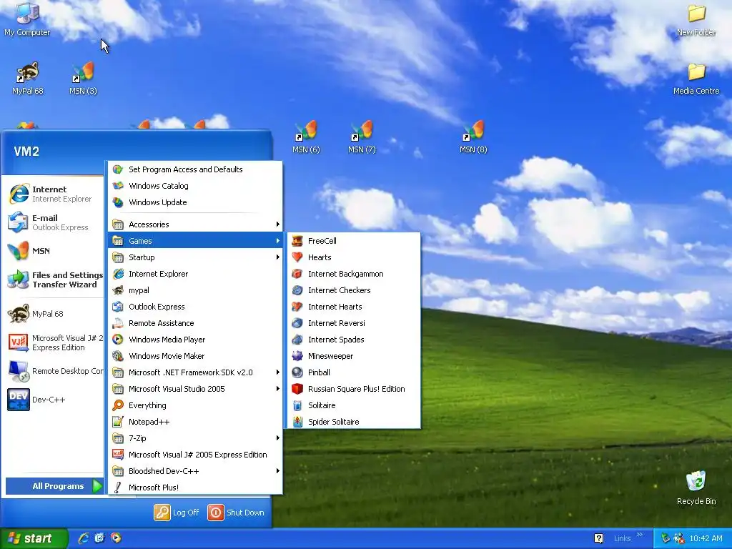Click the Shut Down button
The height and width of the screenshot is (549, 732).
coord(236,512)
